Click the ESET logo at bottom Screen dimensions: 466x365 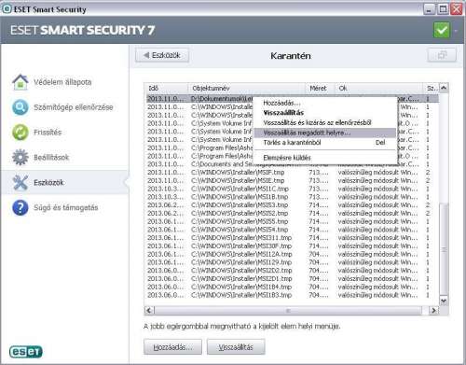coord(26,352)
